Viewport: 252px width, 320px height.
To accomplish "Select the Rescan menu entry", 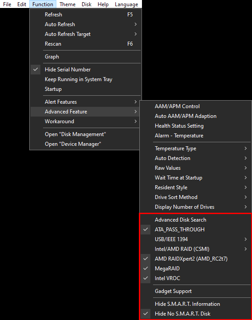I will [86, 44].
